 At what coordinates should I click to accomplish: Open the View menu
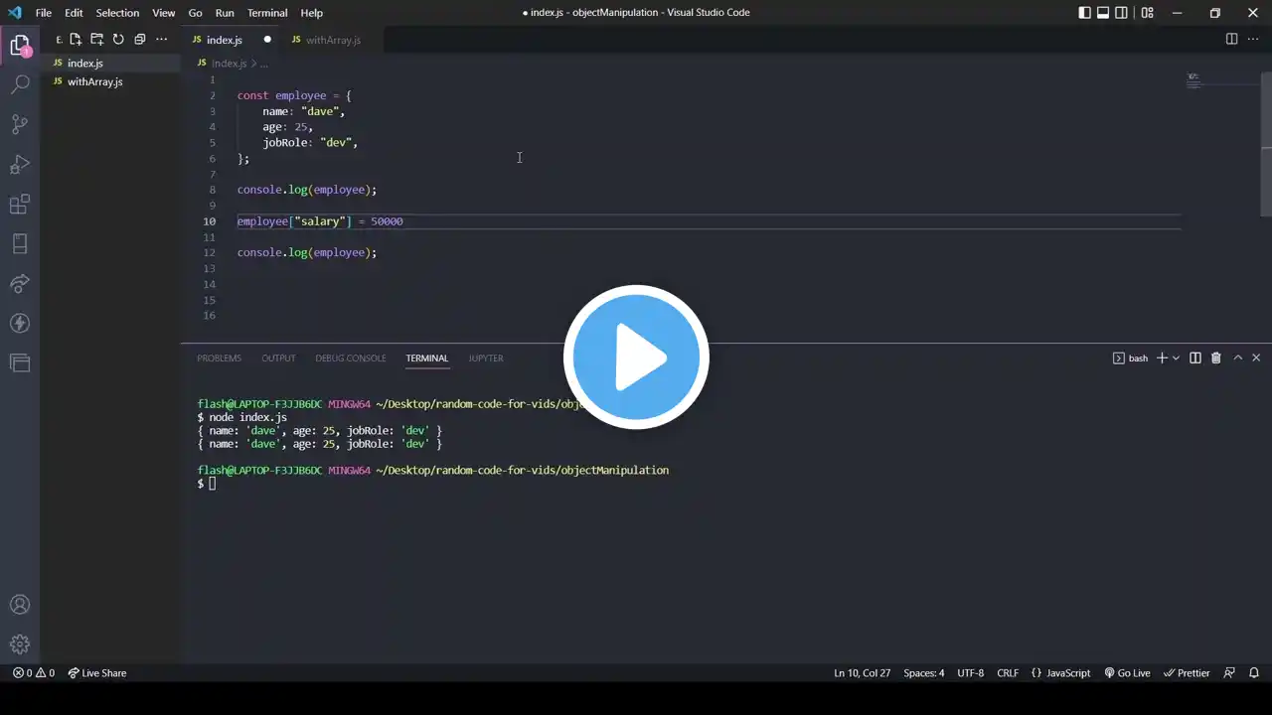164,13
